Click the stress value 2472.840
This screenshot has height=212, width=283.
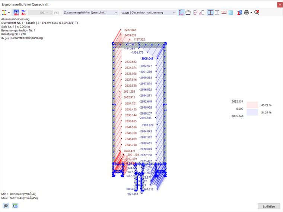point(130,30)
